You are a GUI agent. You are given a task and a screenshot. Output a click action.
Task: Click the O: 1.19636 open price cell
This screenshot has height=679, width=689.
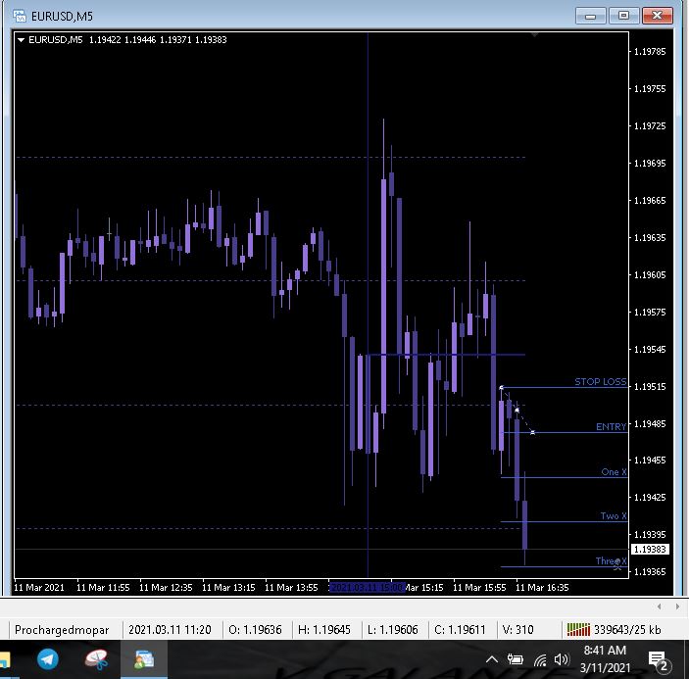click(x=255, y=630)
